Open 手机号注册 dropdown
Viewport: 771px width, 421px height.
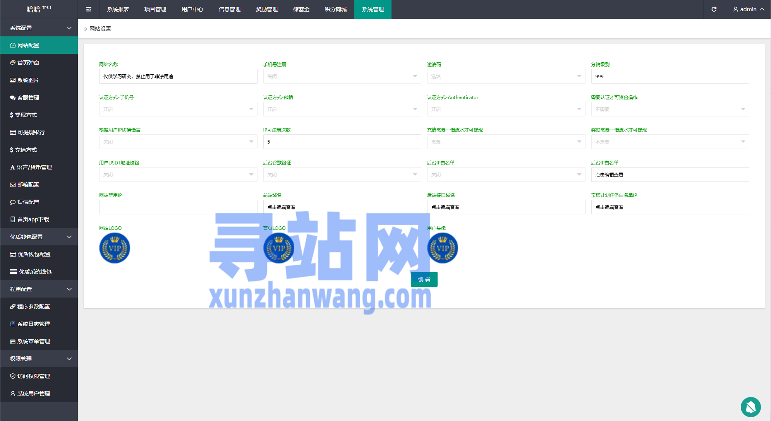click(342, 76)
